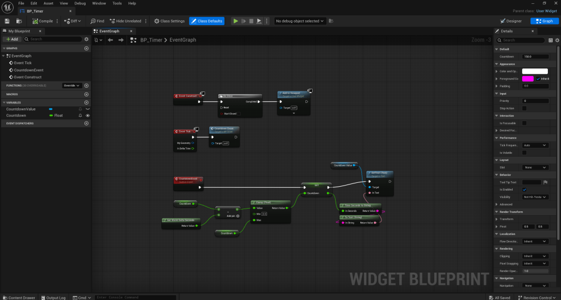The image size is (561, 300).
Task: Add a new macro with plus icon
Action: (86, 94)
